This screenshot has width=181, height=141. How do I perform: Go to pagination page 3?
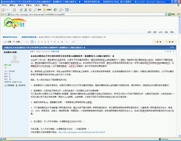pyautogui.click(x=38, y=42)
